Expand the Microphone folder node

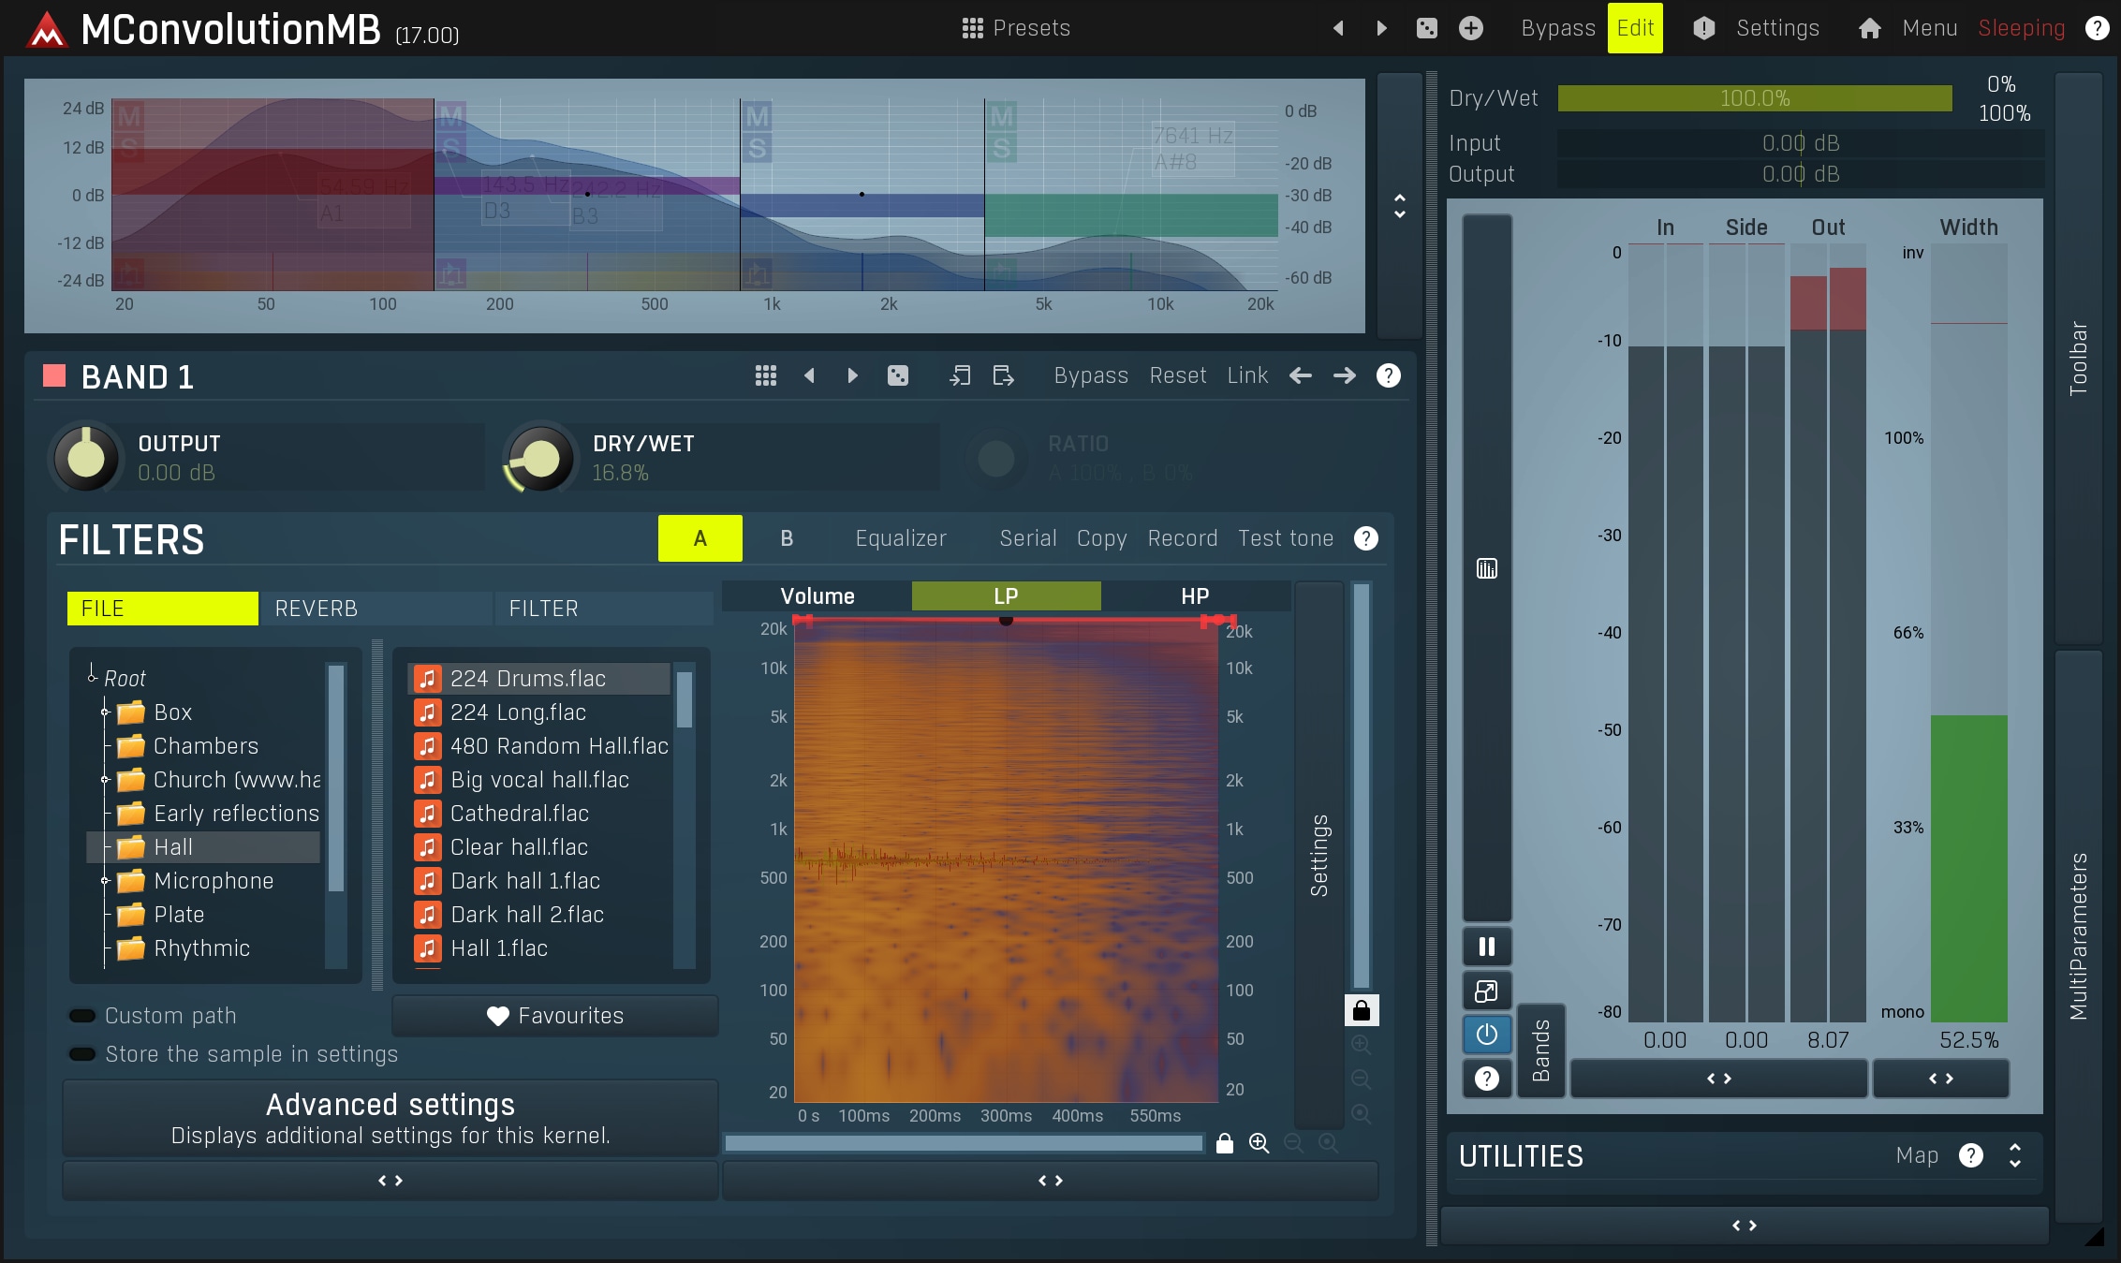(x=105, y=881)
